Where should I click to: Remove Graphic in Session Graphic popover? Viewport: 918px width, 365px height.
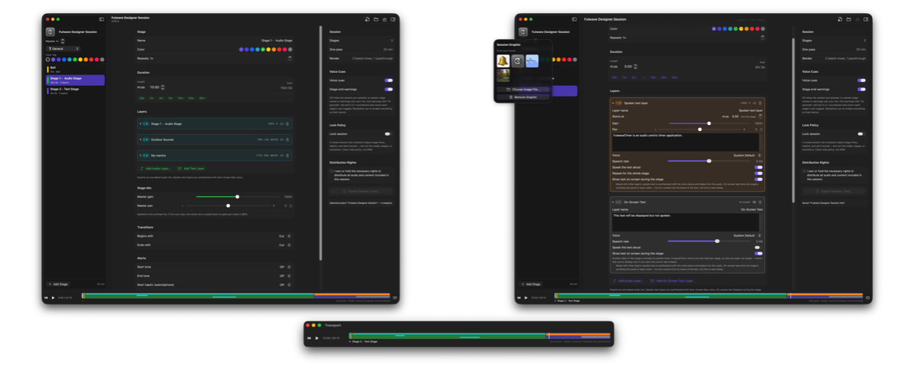523,97
